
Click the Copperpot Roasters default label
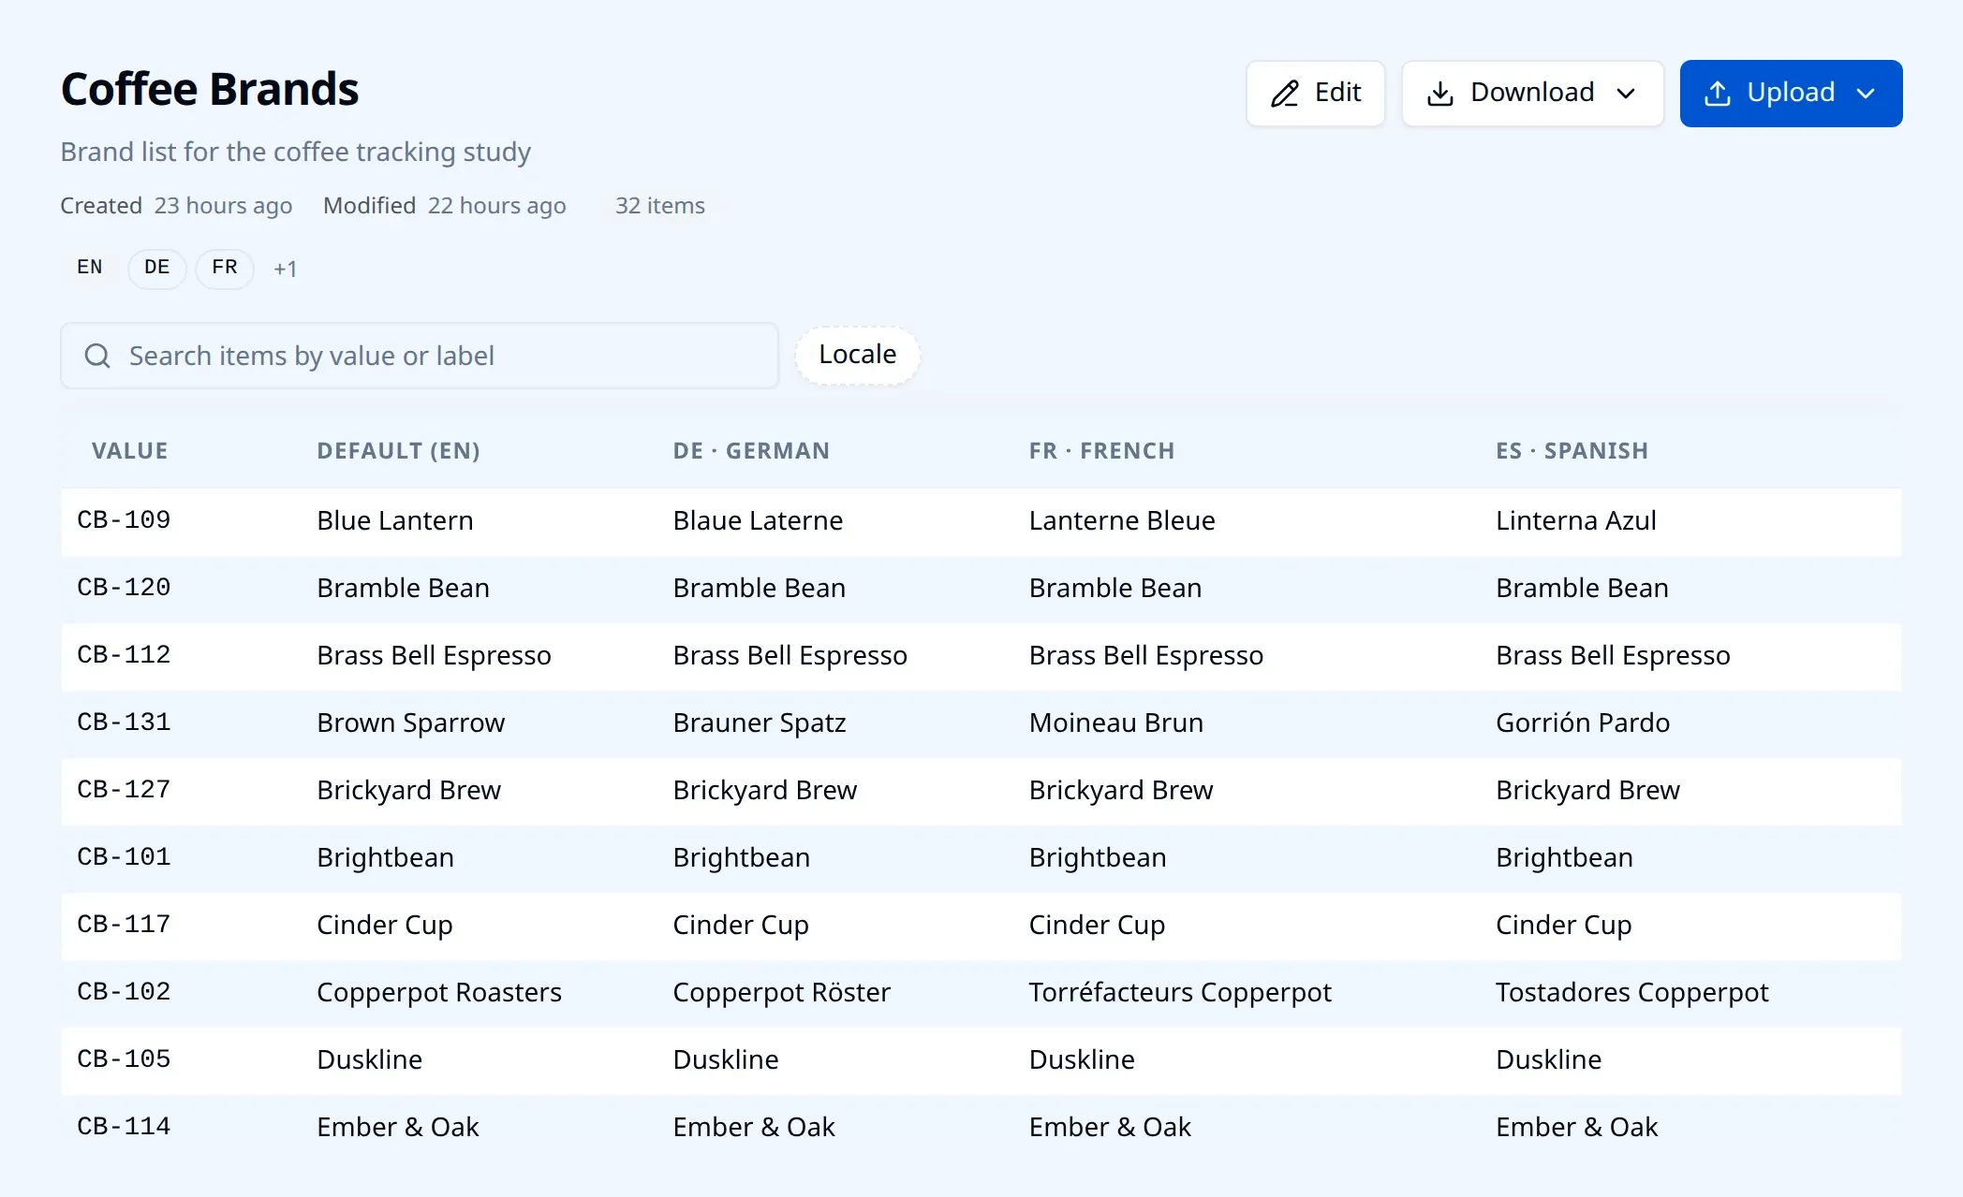439,993
